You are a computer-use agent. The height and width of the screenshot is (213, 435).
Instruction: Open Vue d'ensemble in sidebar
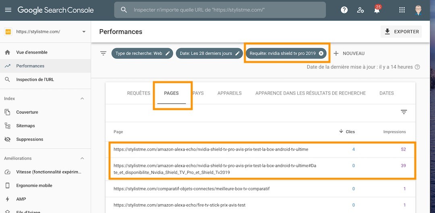45,52
